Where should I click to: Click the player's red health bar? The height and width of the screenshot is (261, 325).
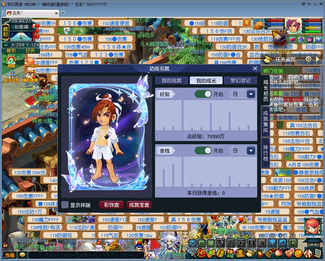(312, 20)
